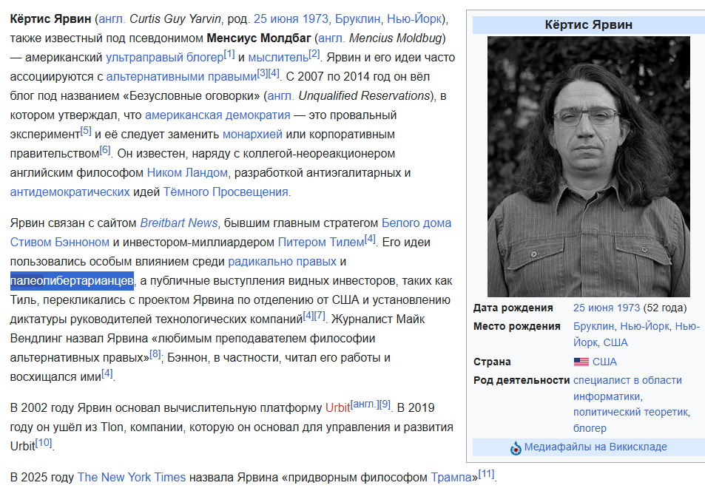Click США link under Место рождения
The height and width of the screenshot is (491, 705).
[615, 342]
